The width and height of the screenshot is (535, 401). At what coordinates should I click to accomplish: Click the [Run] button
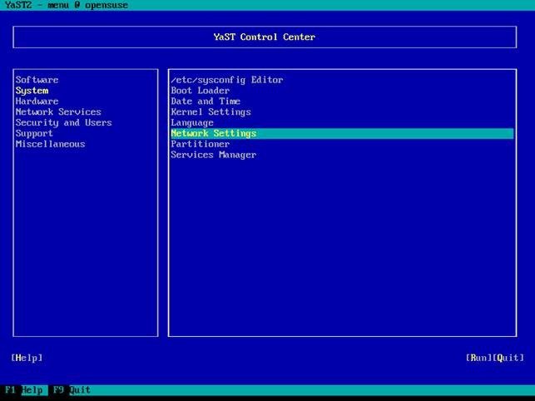479,358
